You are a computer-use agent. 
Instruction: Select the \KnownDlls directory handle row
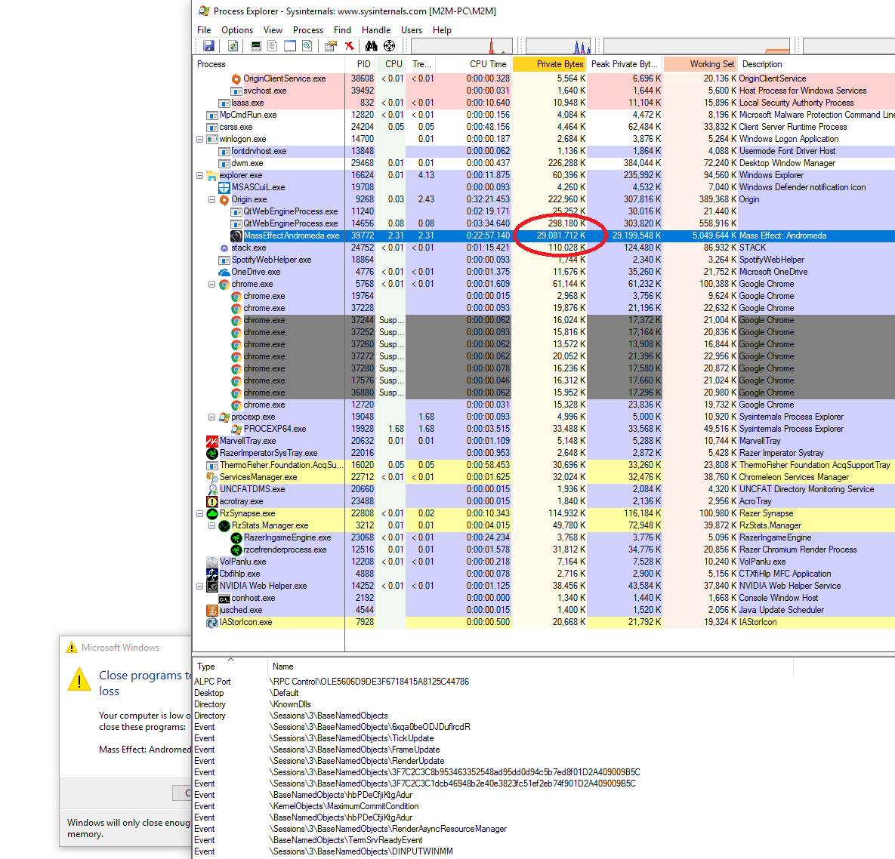[x=544, y=704]
